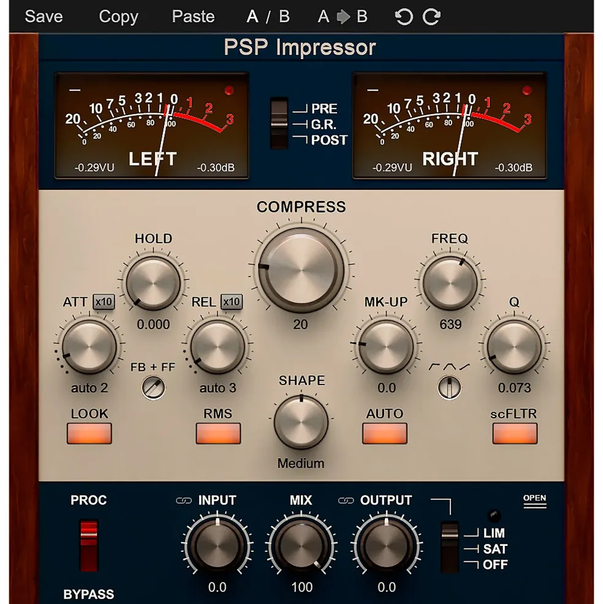Image resolution: width=603 pixels, height=604 pixels.
Task: Click the SHAPE value Medium
Action: 301,464
